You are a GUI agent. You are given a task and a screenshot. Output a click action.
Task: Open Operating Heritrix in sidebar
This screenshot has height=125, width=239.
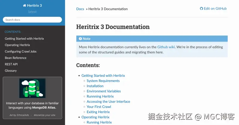[x=17, y=45]
